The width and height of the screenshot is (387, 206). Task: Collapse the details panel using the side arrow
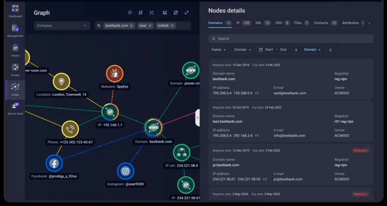coord(198,118)
